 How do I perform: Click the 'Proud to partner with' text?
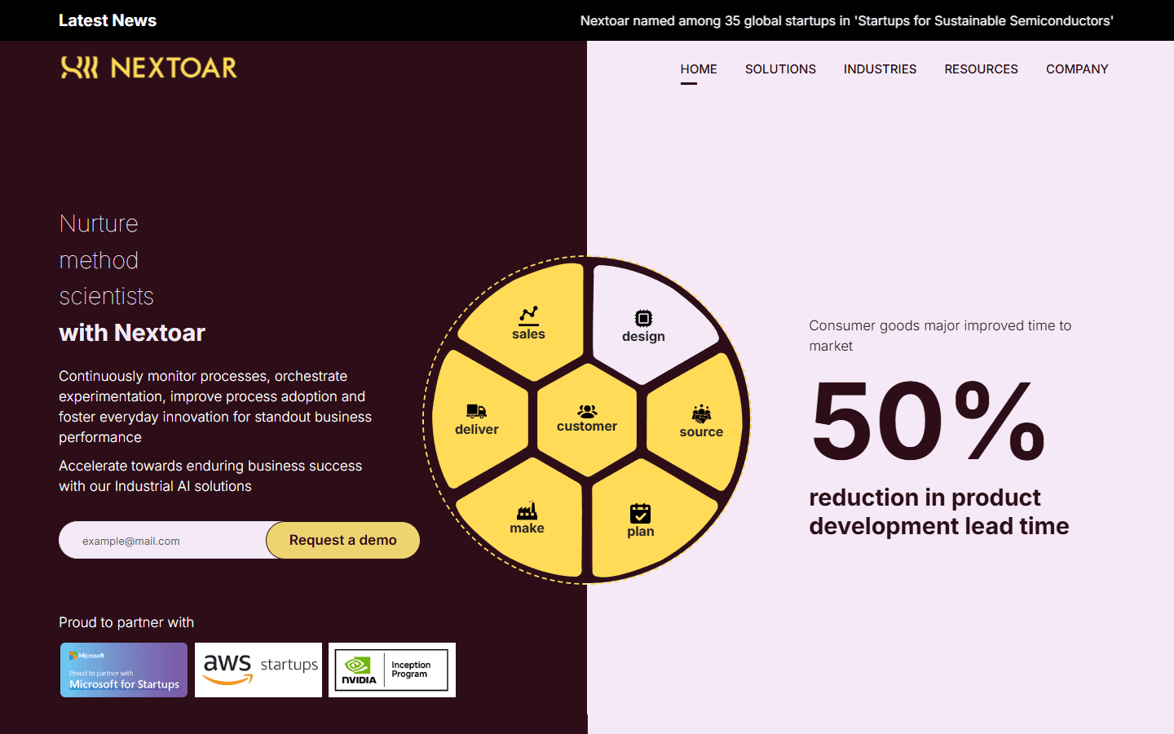click(126, 622)
